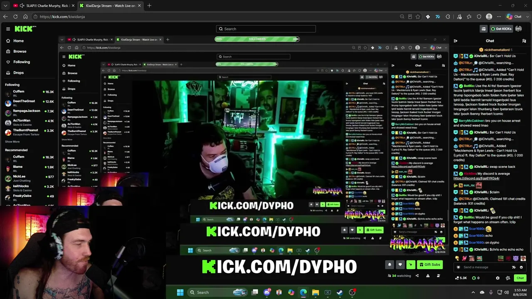Image resolution: width=532 pixels, height=299 pixels.
Task: Open the chat user list icon
Action: 524,41
